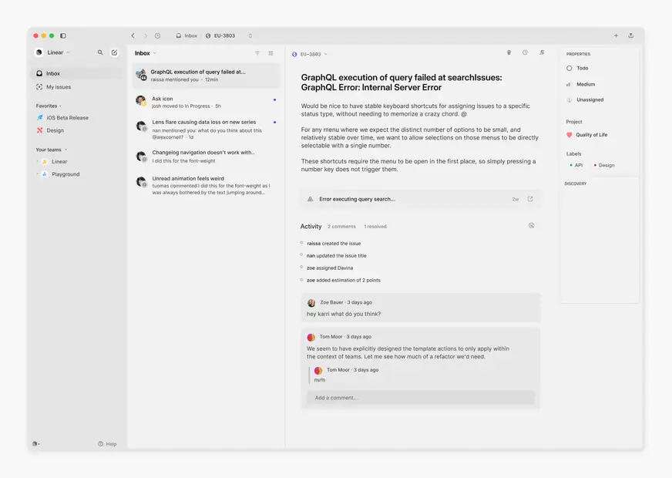Expand the Playground team tree item
The height and width of the screenshot is (478, 672).
tap(38, 174)
